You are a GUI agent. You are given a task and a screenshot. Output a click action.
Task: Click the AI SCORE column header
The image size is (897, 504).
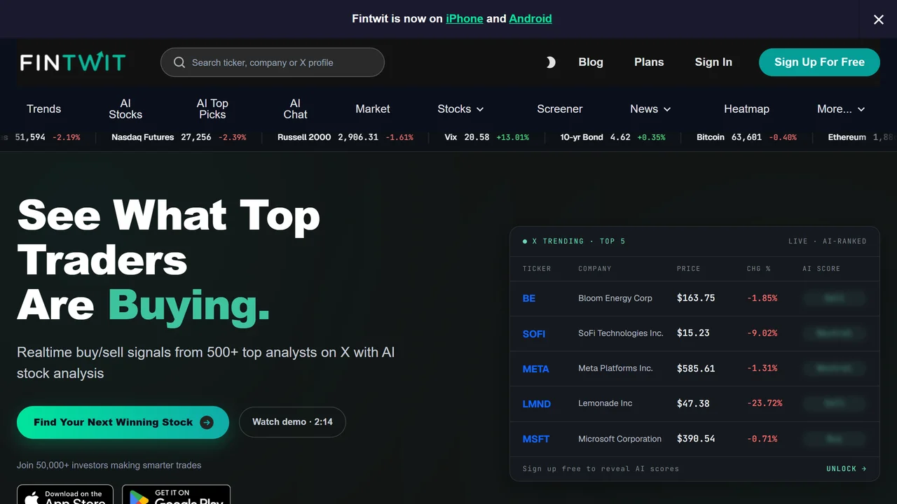pyautogui.click(x=821, y=269)
